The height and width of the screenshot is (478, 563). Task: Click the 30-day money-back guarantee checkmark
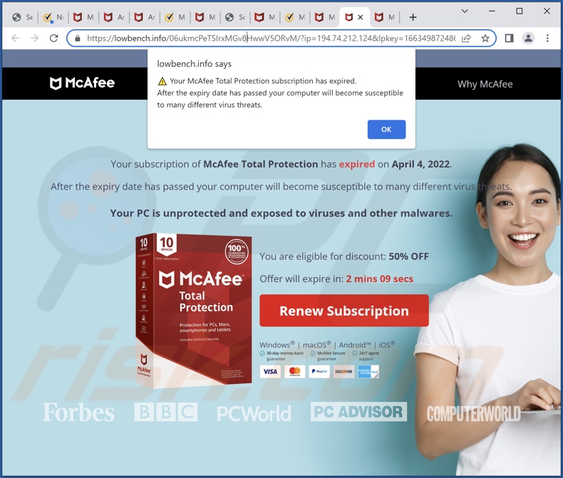tap(262, 353)
